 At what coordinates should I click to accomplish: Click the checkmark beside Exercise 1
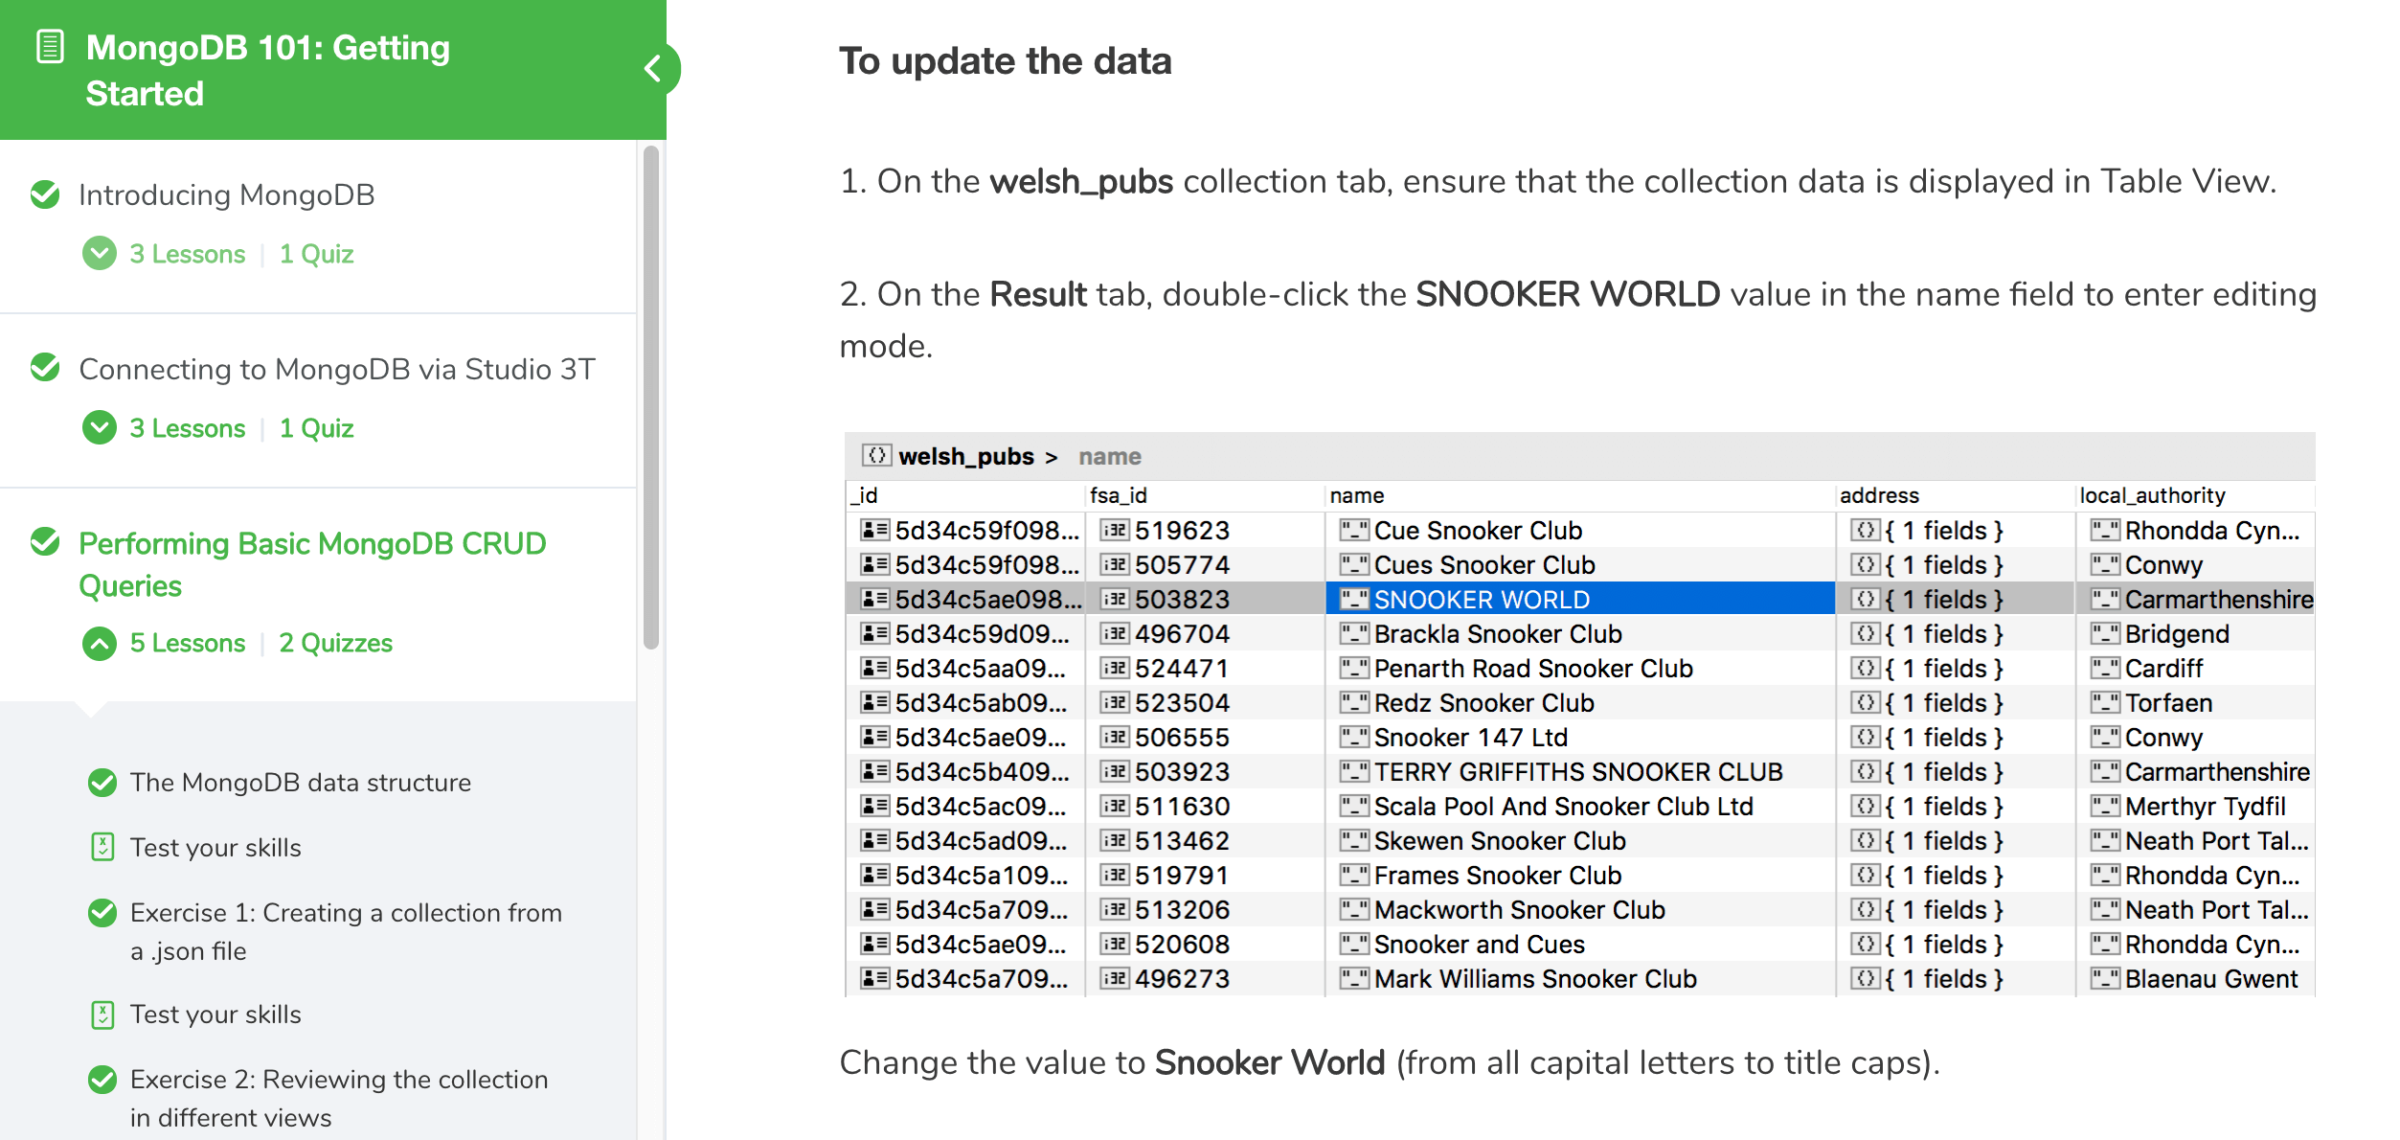pos(102,913)
